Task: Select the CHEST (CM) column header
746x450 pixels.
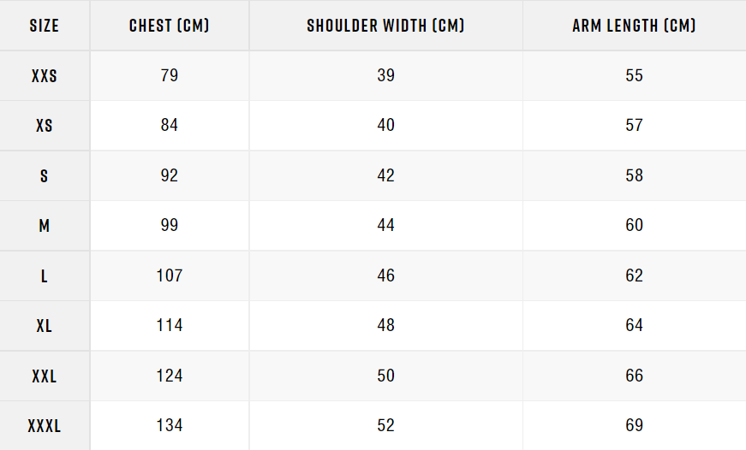Action: 170,26
